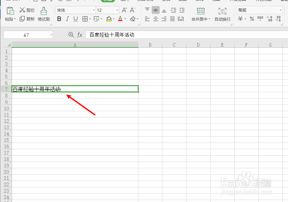
Task: Select row 1 header
Action: (x=6, y=51)
